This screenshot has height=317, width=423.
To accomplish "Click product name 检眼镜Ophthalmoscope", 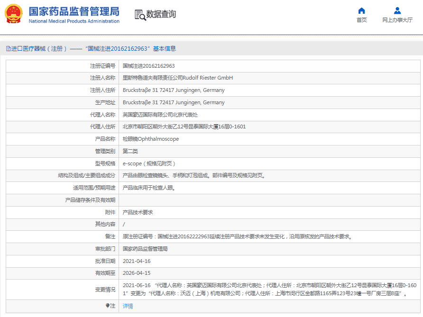I will (150, 139).
